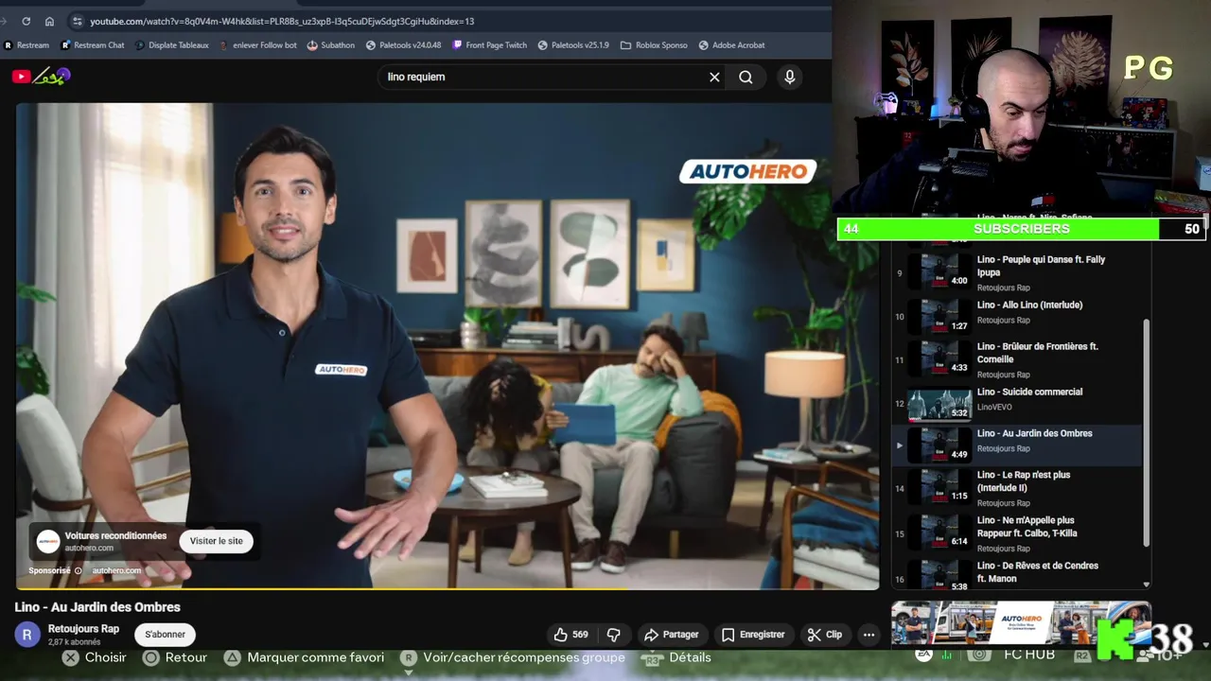Click the playlist panel scrollbar
The width and height of the screenshot is (1211, 681).
coord(1147,432)
